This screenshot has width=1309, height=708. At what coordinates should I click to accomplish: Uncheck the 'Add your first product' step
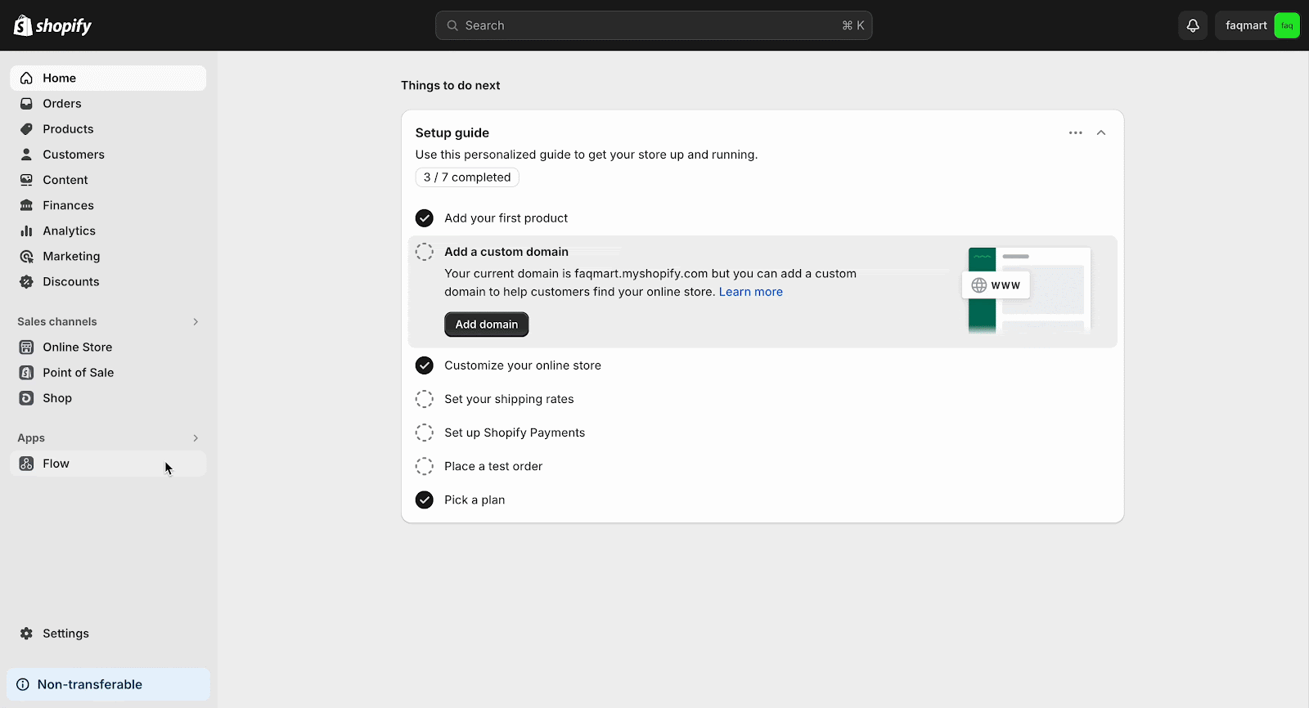(x=424, y=218)
